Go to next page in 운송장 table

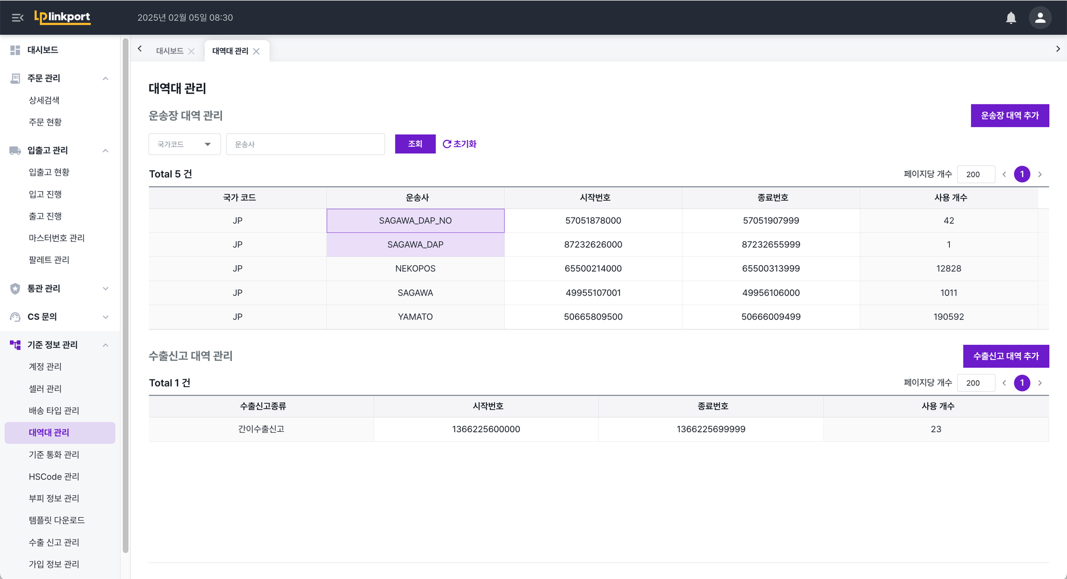[1040, 174]
